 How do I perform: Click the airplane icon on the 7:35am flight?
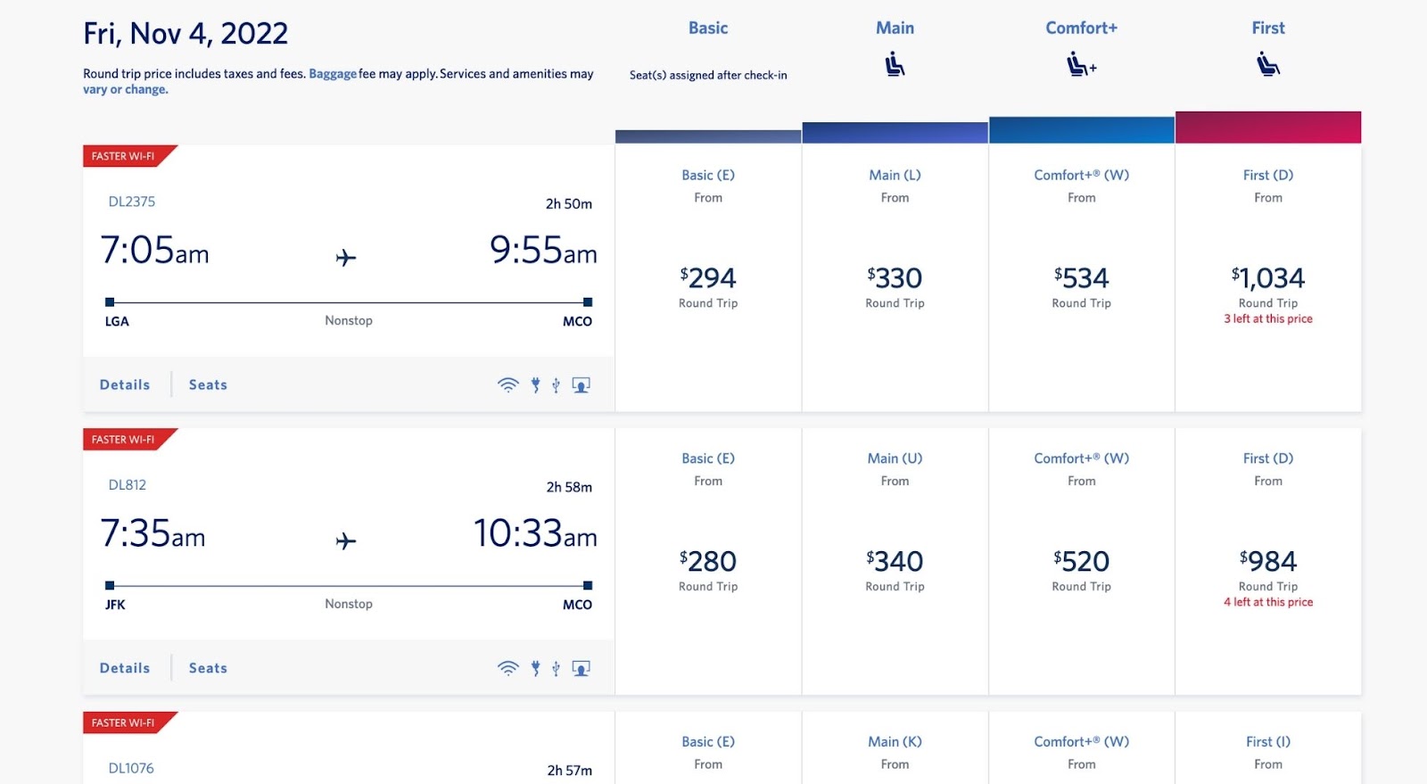pos(346,541)
